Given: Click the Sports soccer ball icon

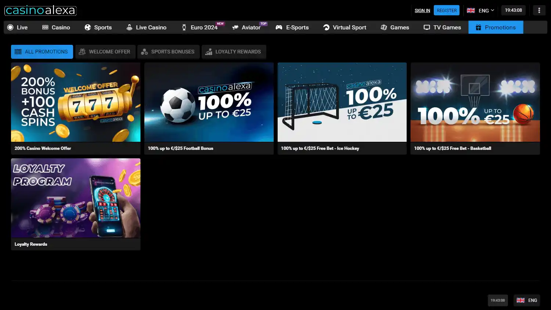Looking at the screenshot, I should tap(88, 27).
